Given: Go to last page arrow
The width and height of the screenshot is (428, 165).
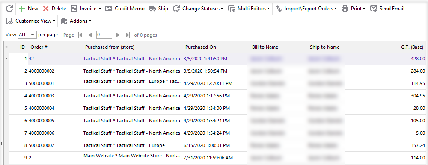Looking at the screenshot, I should click(128, 35).
